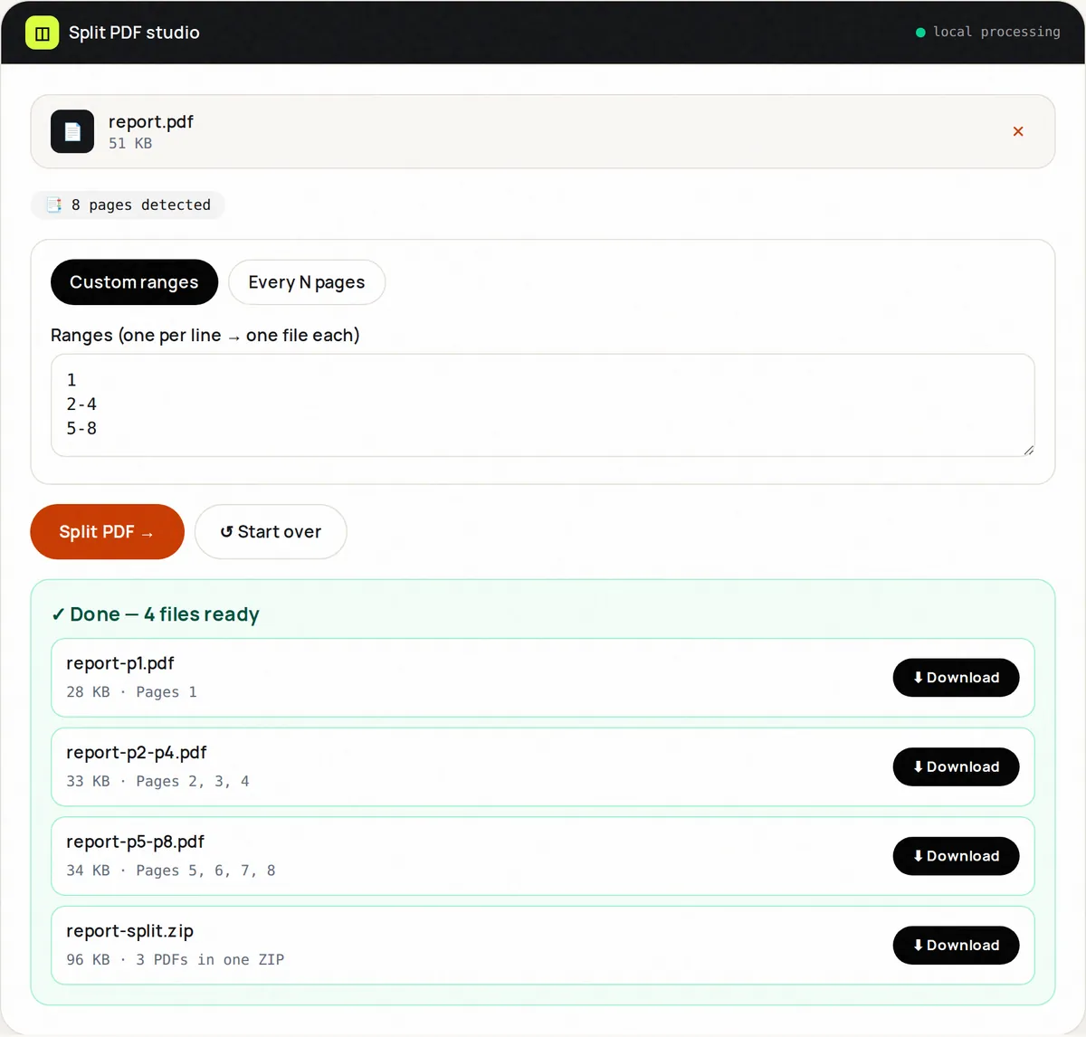Download report-p2-p4.pdf
Viewport: 1086px width, 1037px height.
(956, 767)
